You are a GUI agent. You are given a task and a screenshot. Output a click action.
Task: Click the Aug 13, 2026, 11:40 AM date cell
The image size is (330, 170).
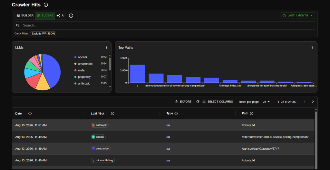[31, 161]
